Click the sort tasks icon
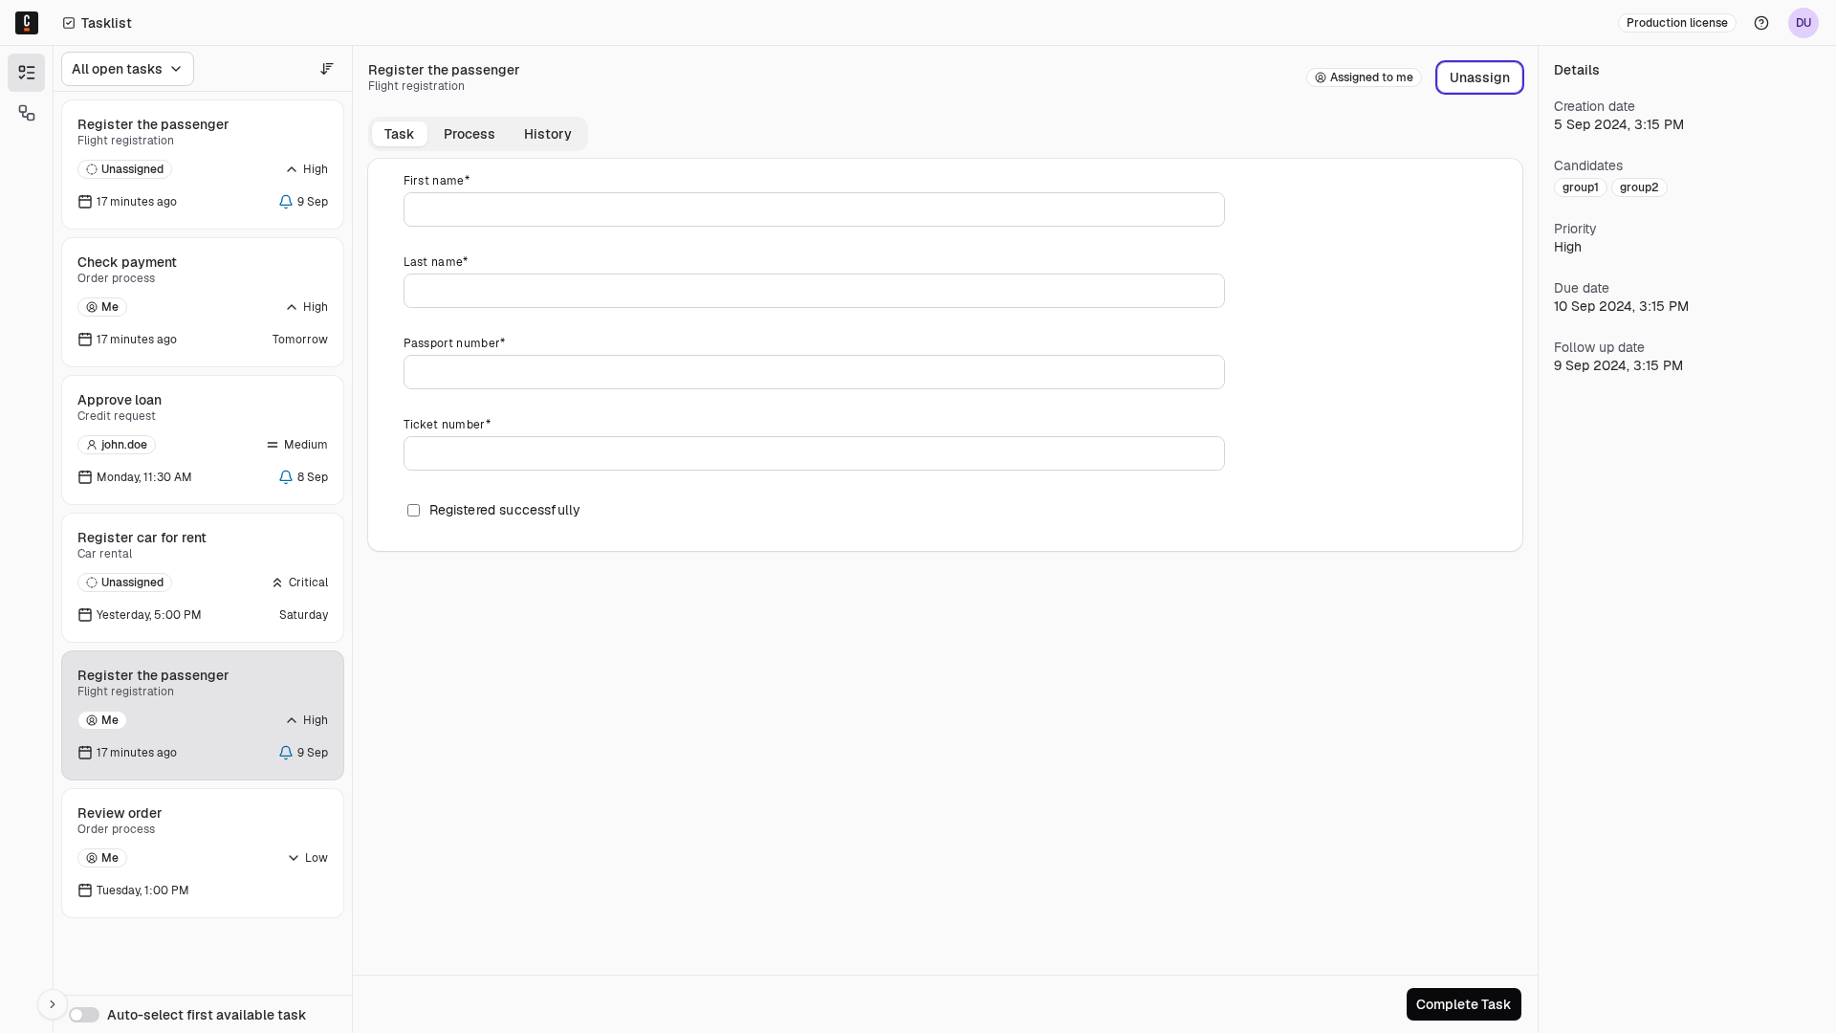1836x1033 pixels. [x=327, y=69]
